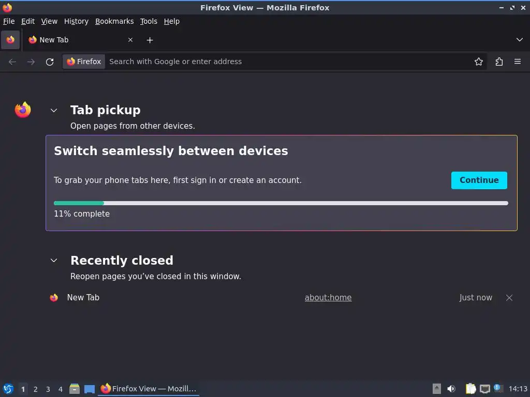
Task: Click the Firefox logo beside Tab pickup
Action: point(23,110)
